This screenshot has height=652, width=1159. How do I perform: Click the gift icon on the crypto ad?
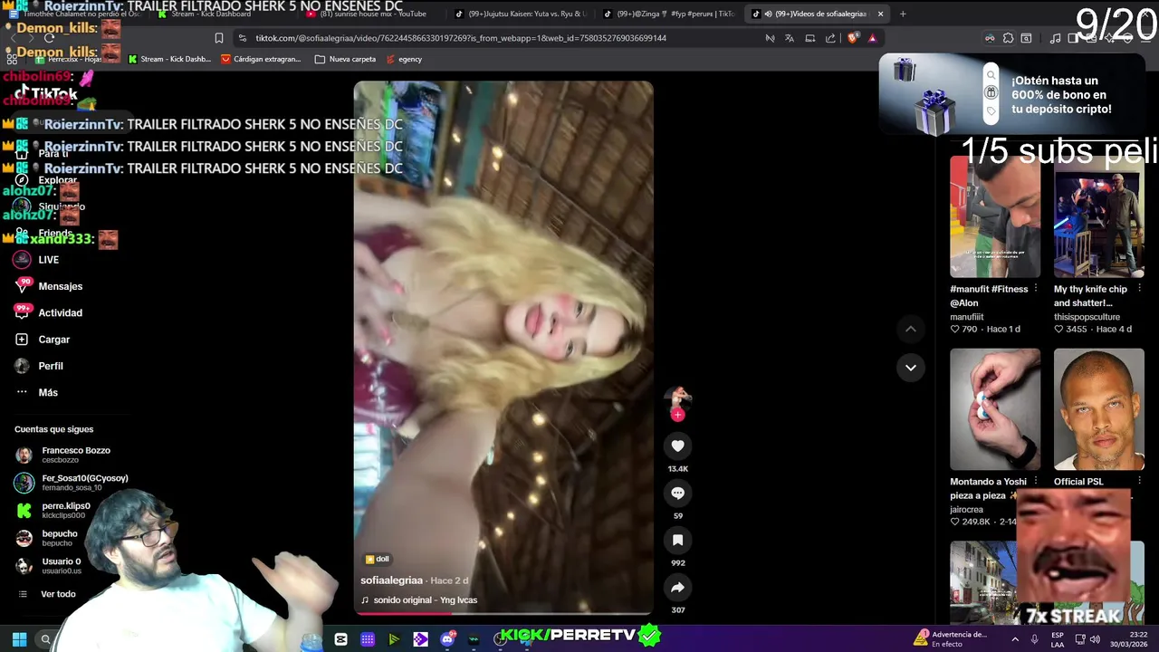[x=991, y=92]
